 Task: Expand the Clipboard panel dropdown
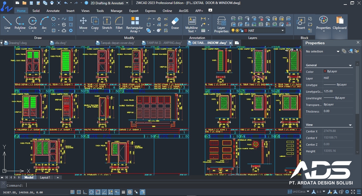pyautogui.click(x=340, y=31)
